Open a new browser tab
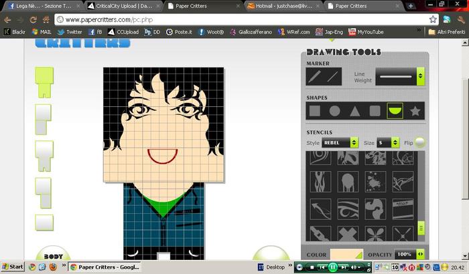The height and width of the screenshot is (274, 469). (x=410, y=6)
